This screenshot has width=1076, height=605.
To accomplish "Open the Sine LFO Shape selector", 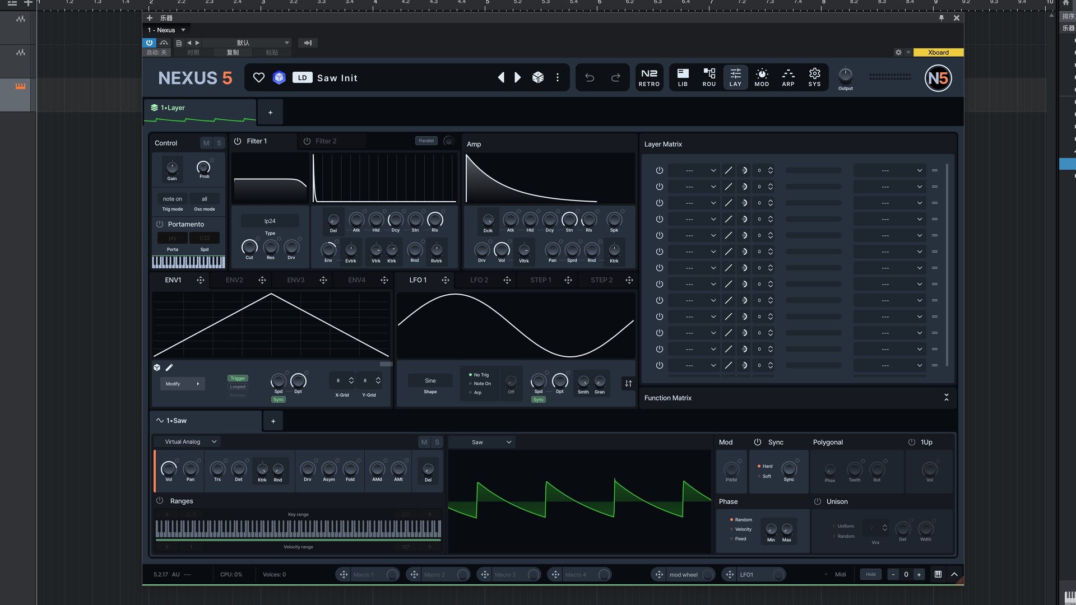I will click(x=430, y=381).
